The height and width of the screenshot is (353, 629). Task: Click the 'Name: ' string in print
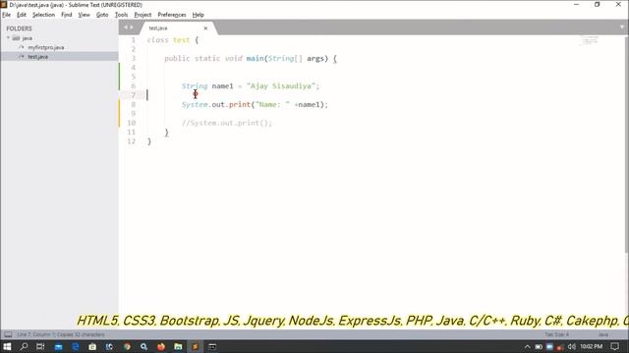tap(272, 105)
